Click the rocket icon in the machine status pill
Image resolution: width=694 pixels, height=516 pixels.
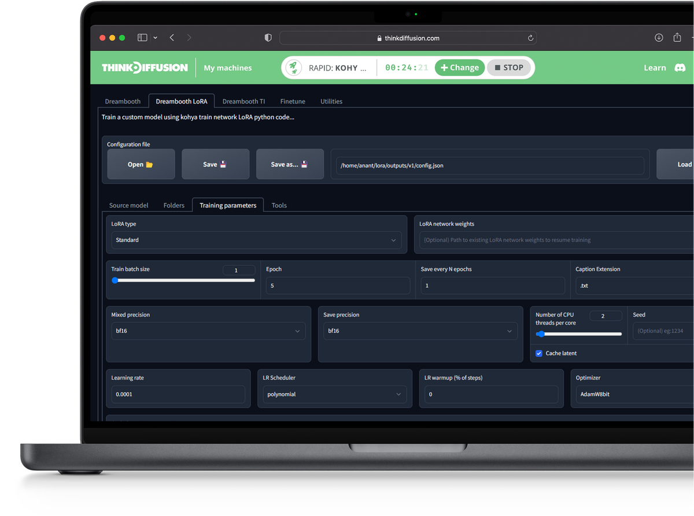point(294,68)
